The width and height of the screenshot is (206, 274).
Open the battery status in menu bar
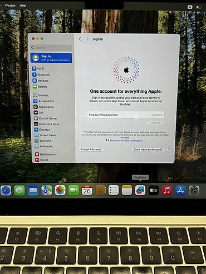[199, 7]
